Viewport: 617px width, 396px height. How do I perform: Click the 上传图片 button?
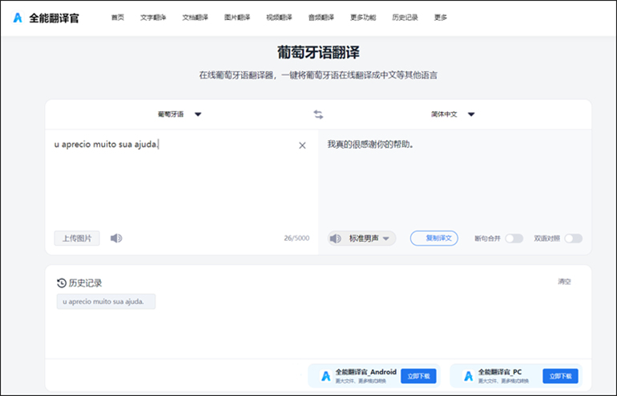77,238
